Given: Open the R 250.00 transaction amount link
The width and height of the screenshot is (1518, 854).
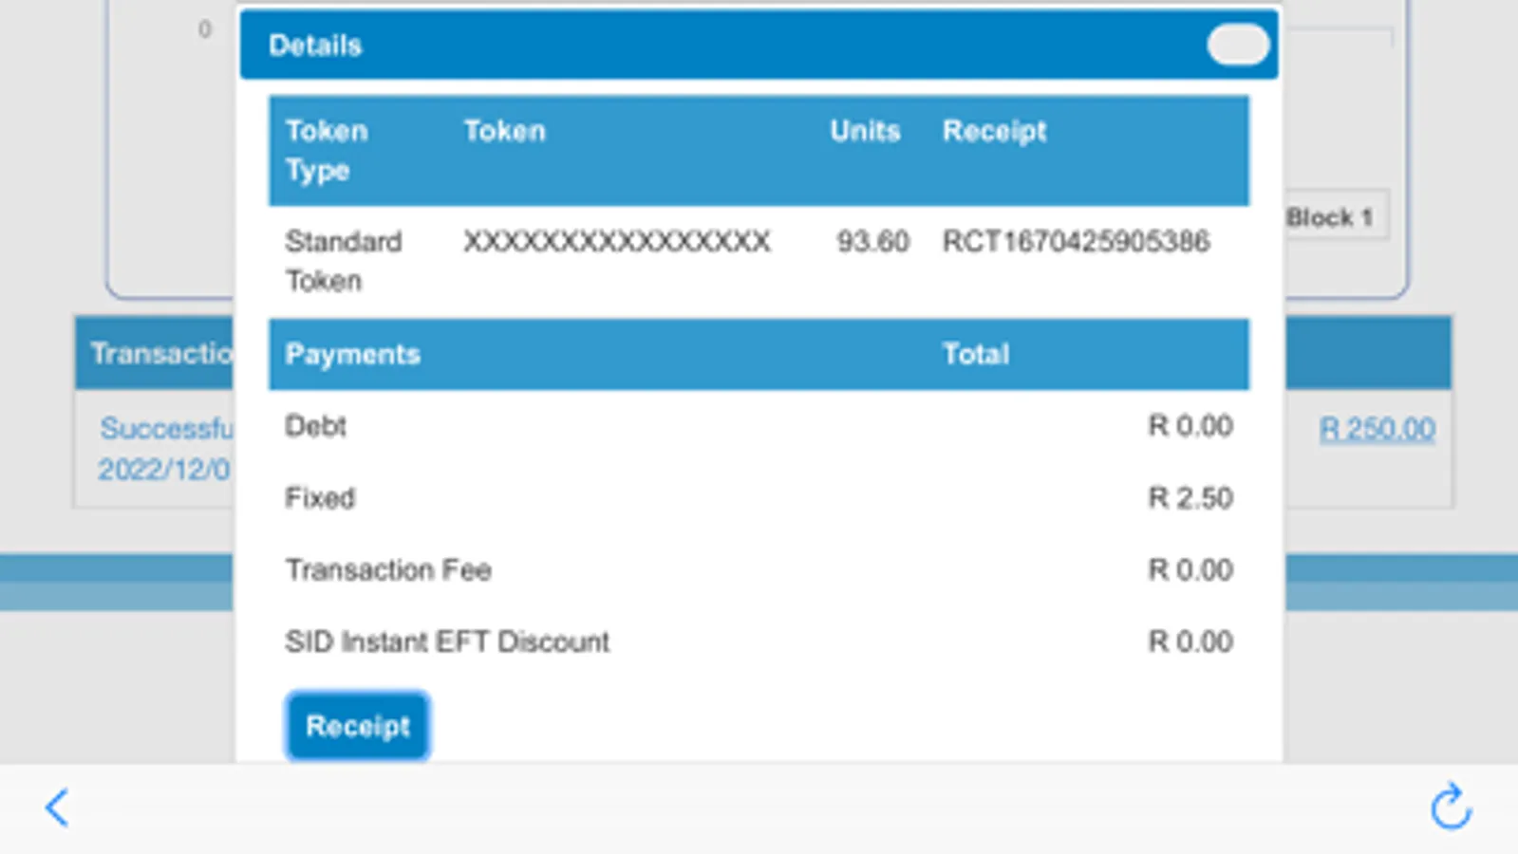Looking at the screenshot, I should 1377,429.
